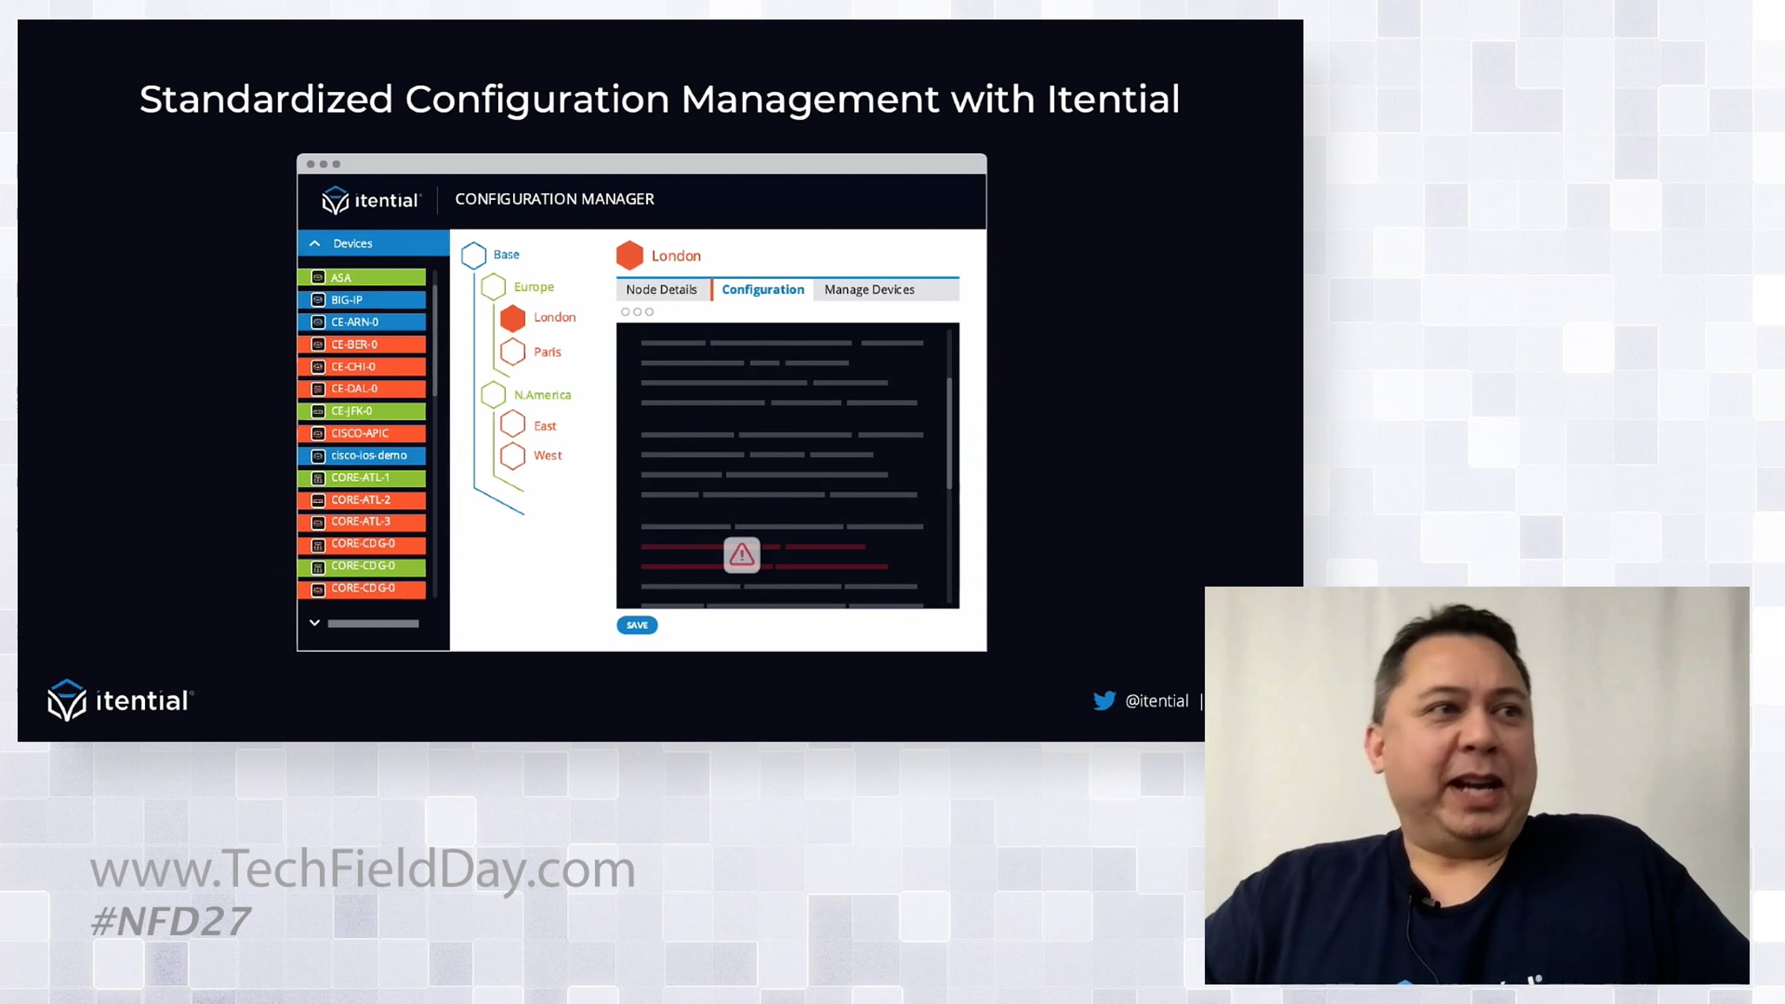Click the "CE-JFK-0" device name

352,411
